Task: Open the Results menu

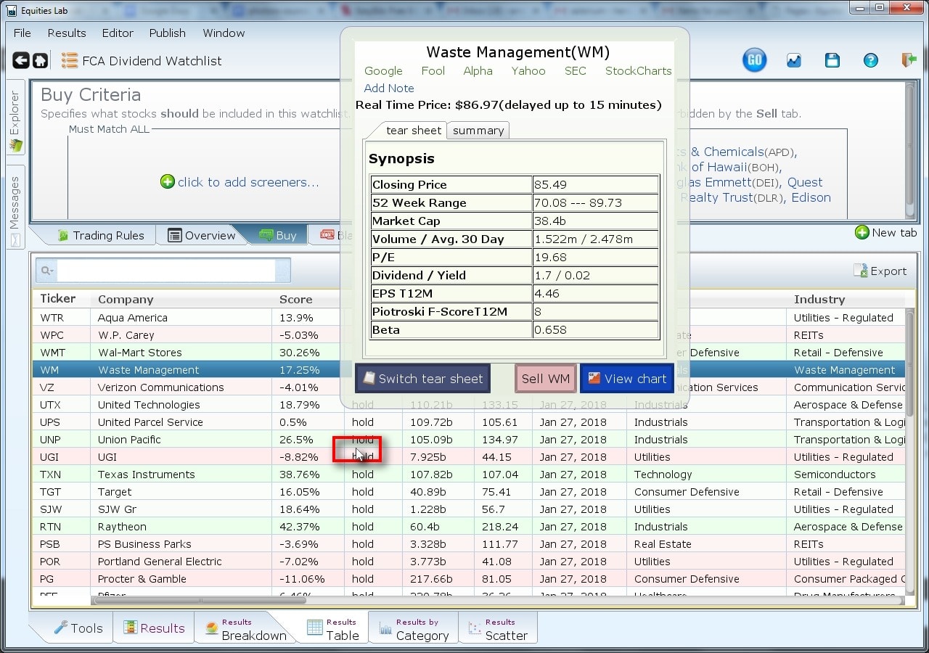Action: click(x=67, y=33)
